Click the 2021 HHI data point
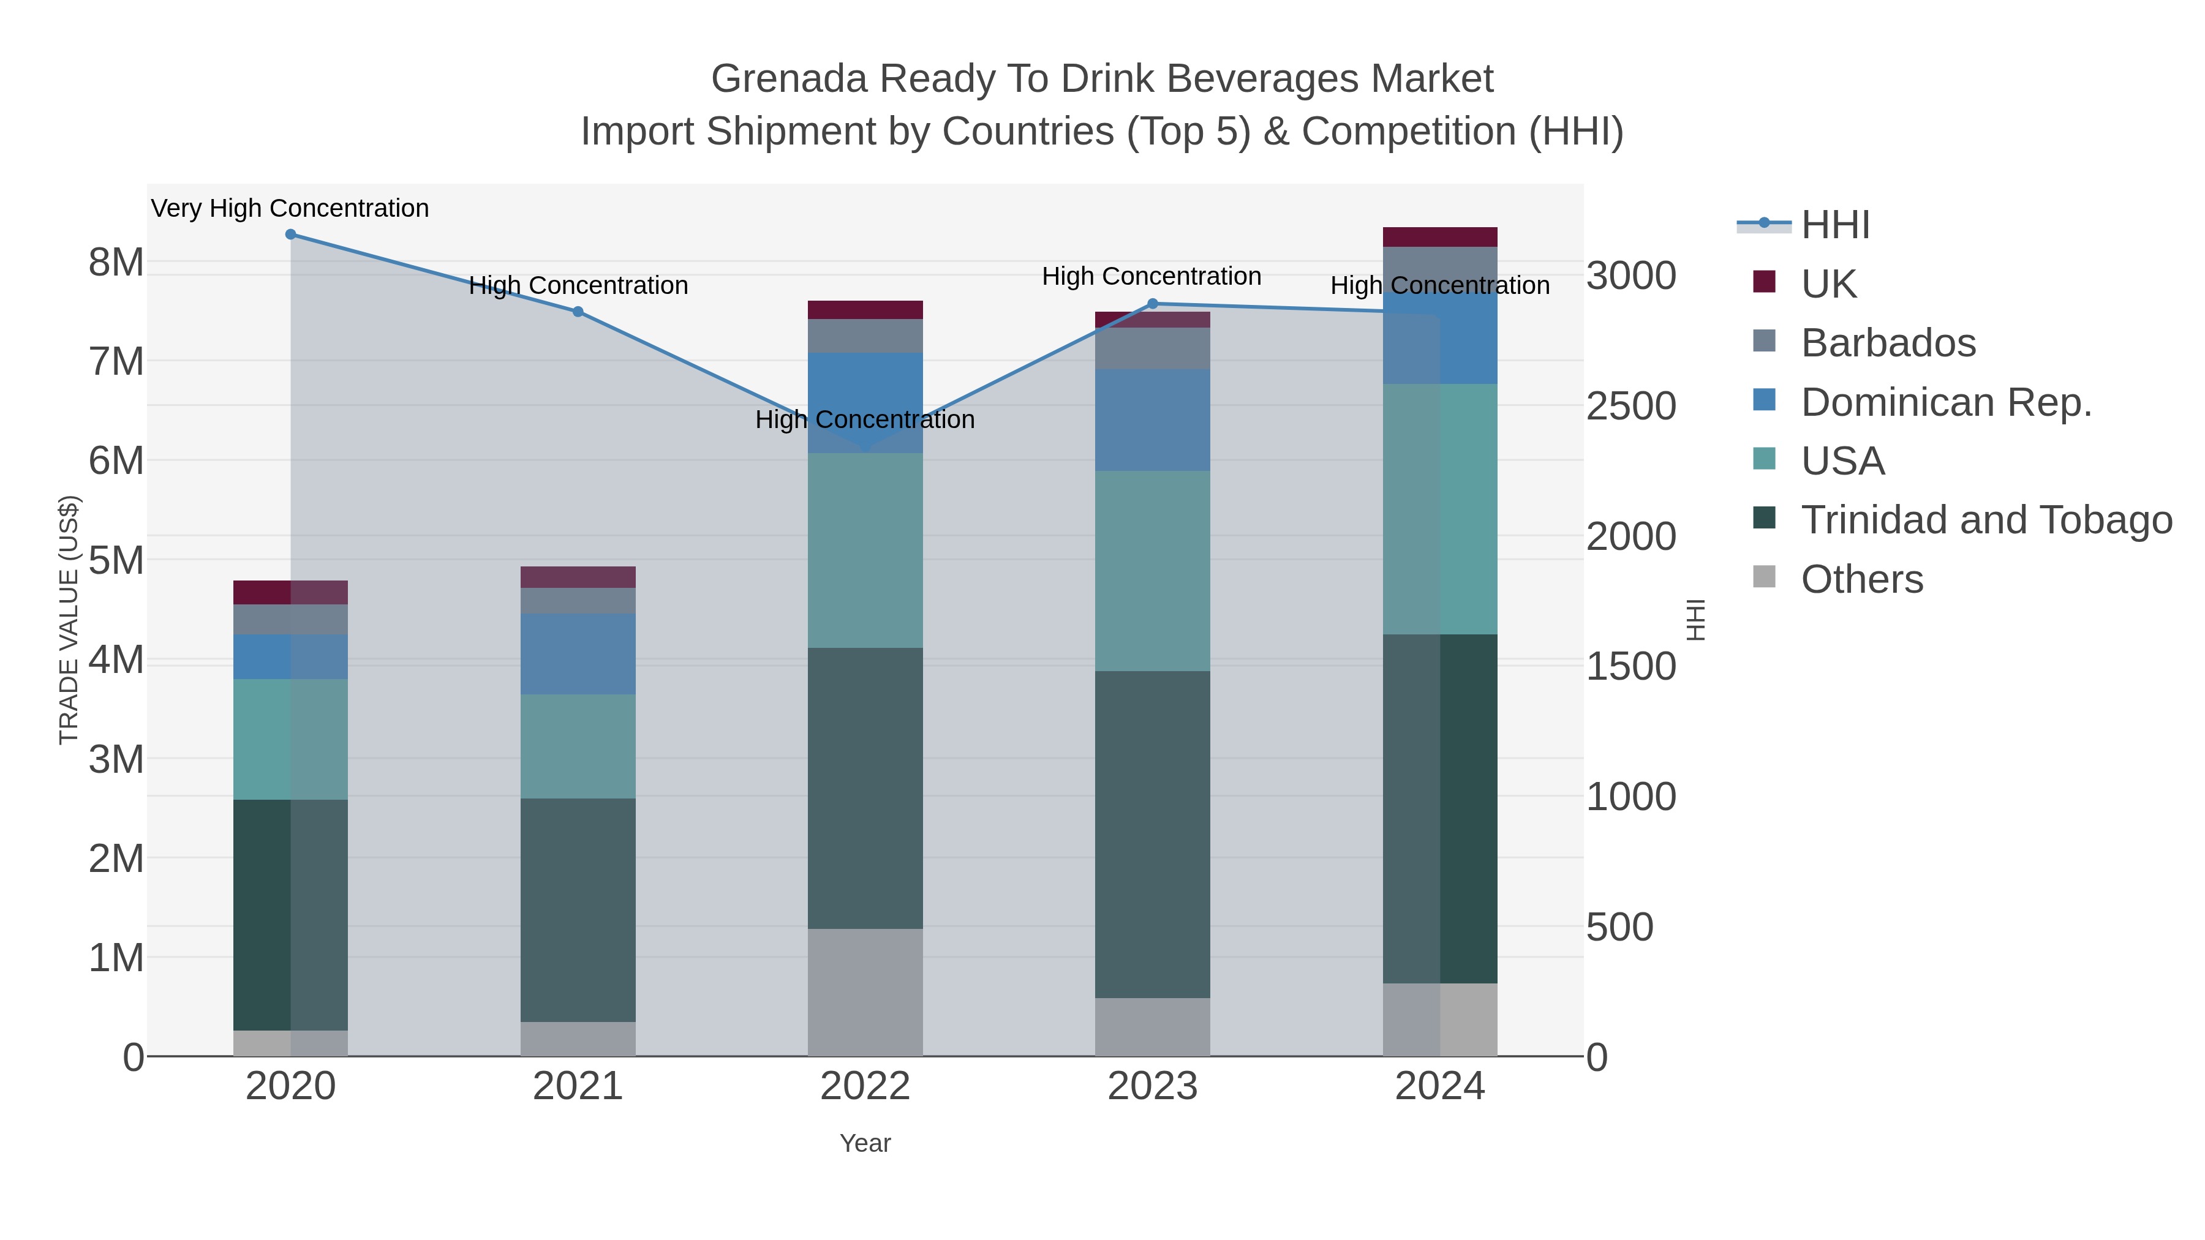2205x1240 pixels. [578, 312]
